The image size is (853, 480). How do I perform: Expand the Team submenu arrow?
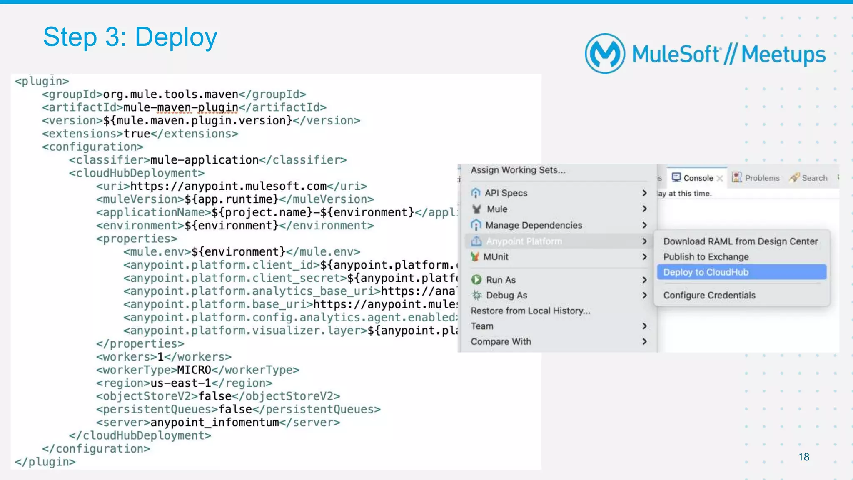[644, 326]
